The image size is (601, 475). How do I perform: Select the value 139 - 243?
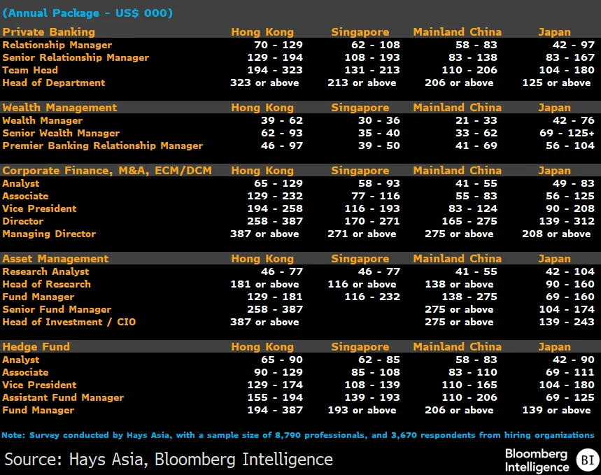click(567, 322)
